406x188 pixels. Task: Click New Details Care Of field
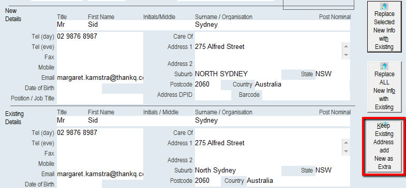(273, 37)
